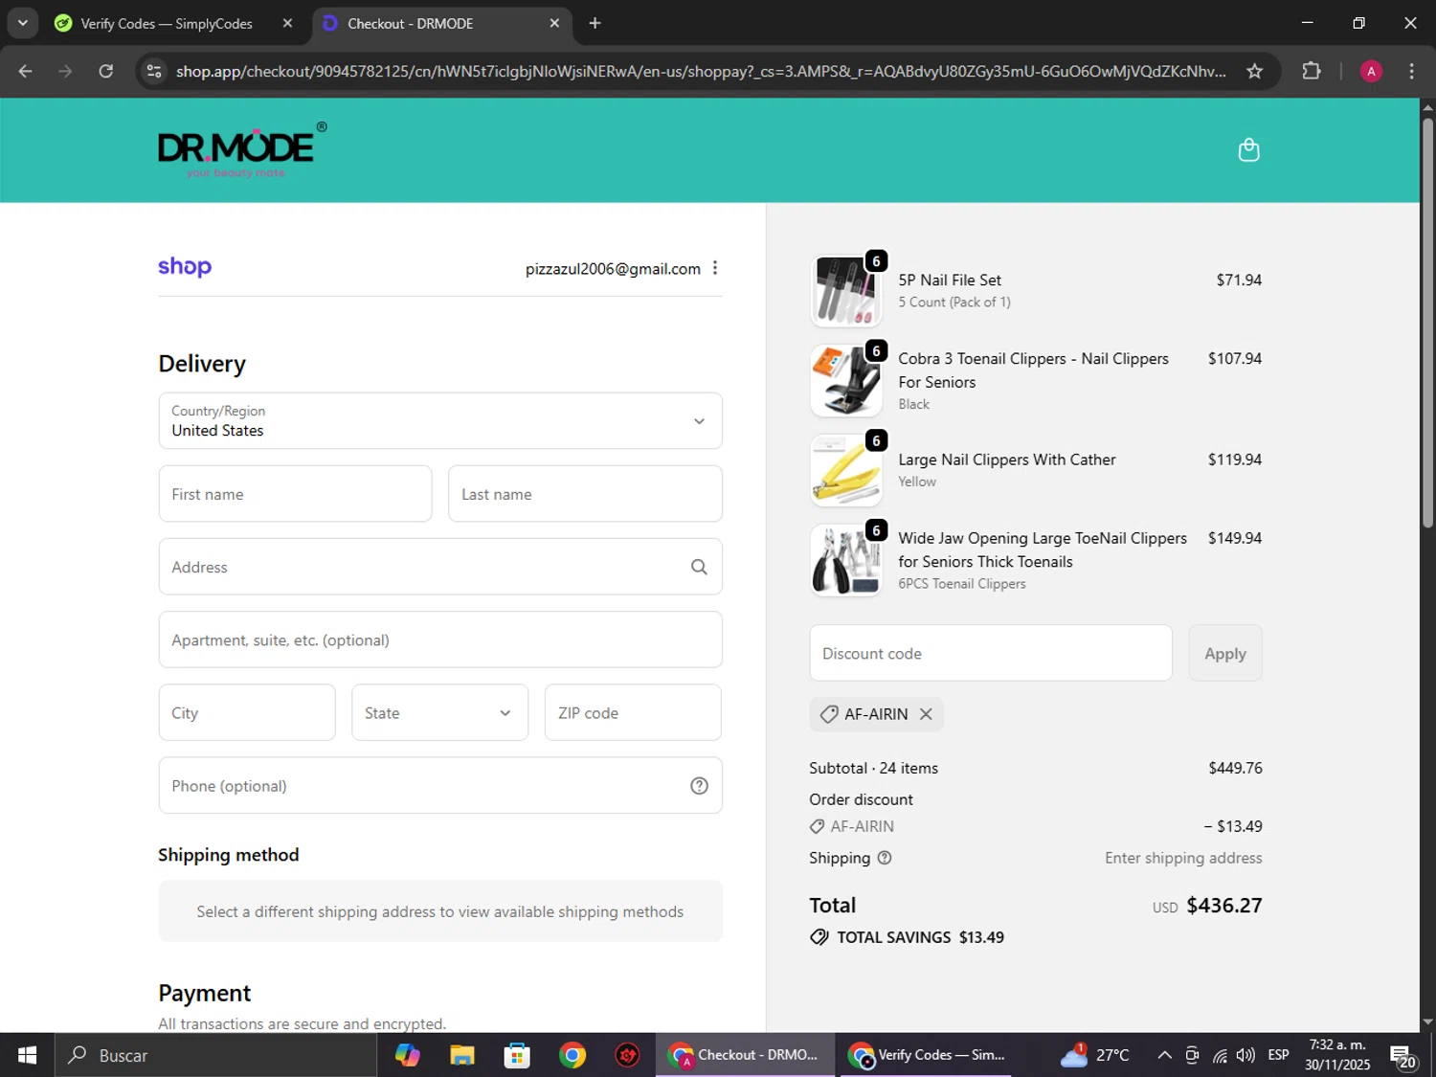1436x1077 pixels.
Task: Click the email pizzazul2006@gmail.com
Action: (613, 269)
